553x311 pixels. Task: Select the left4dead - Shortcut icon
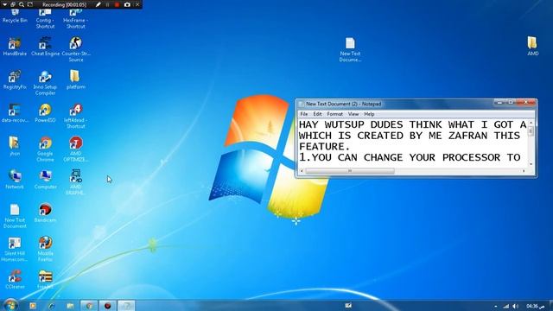click(75, 116)
